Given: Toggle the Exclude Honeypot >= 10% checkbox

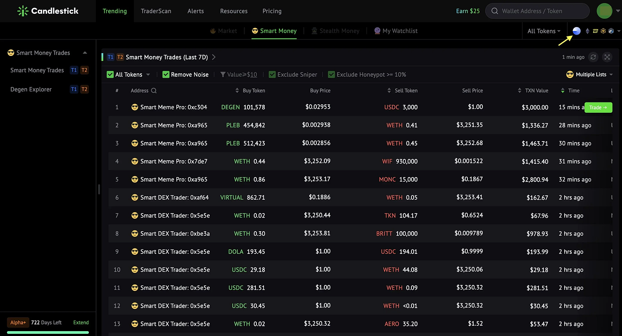Looking at the screenshot, I should 331,75.
